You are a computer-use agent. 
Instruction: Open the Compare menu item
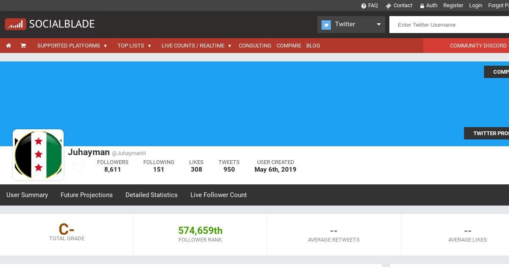click(x=289, y=45)
